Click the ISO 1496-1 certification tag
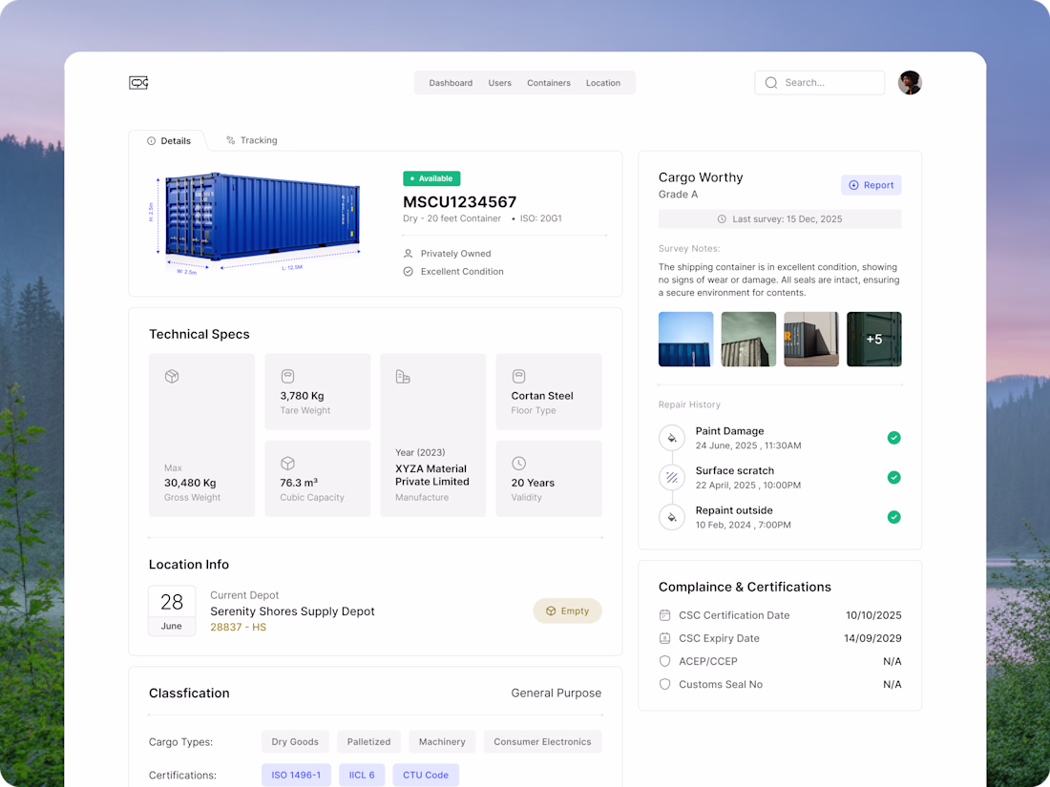The image size is (1050, 787). (x=296, y=775)
